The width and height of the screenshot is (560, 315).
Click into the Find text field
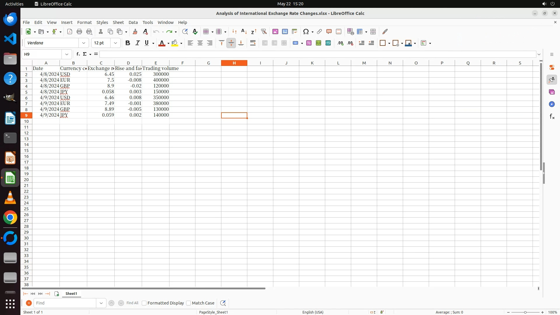(x=65, y=303)
